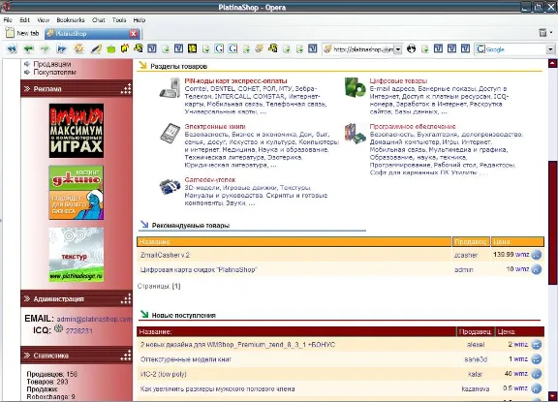Click the black face icon beside address bar

[411, 48]
